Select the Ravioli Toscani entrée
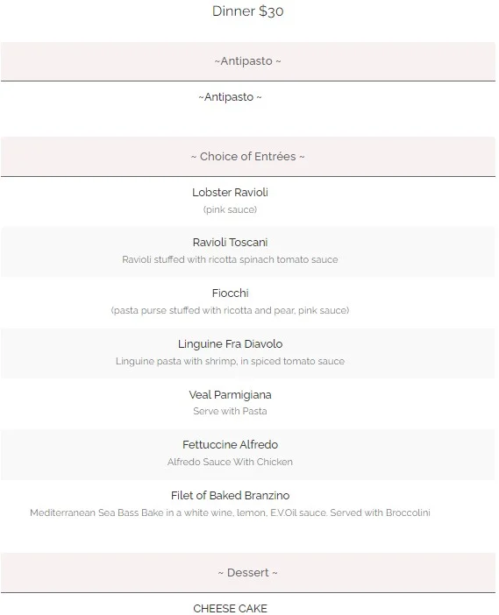Viewport: 499px width, 615px height. pos(230,243)
